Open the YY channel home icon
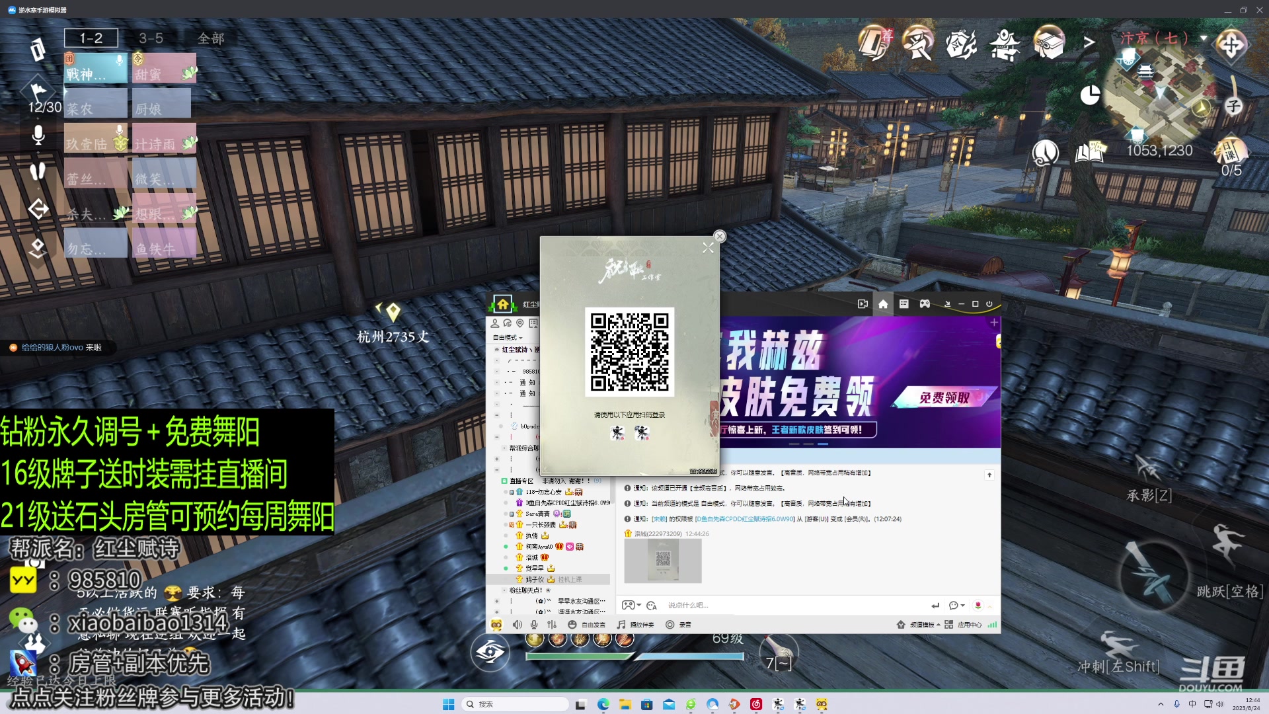The width and height of the screenshot is (1269, 714). pyautogui.click(x=883, y=304)
